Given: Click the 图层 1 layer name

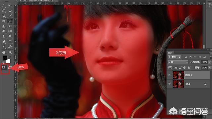Looking at the screenshot, I should (189, 75).
